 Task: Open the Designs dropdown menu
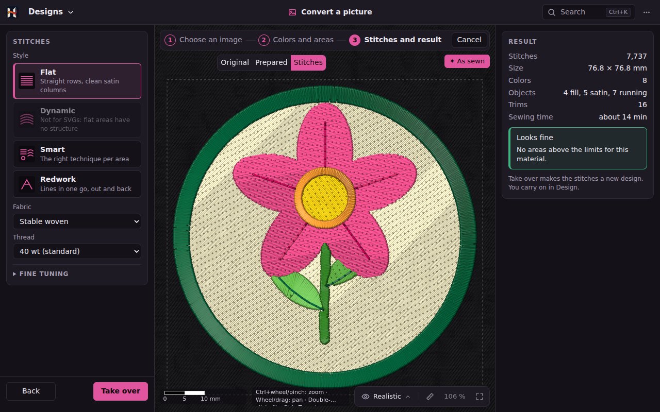[51, 12]
